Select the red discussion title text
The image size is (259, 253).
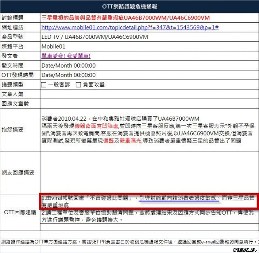coord(125,18)
